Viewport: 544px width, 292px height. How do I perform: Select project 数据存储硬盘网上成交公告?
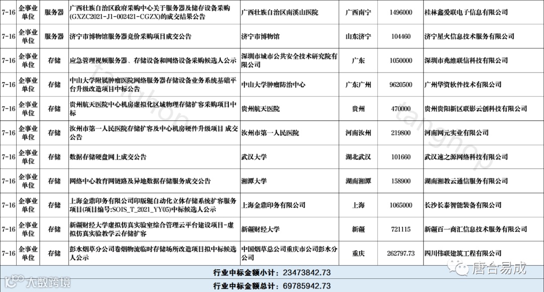pyautogui.click(x=108, y=157)
